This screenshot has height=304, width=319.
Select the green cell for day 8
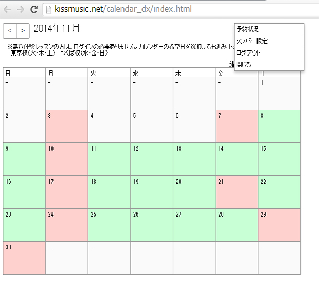tap(279, 126)
